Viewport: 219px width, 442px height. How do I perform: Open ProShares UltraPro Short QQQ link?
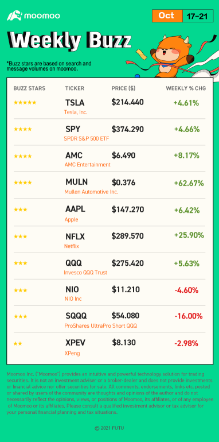tap(101, 326)
